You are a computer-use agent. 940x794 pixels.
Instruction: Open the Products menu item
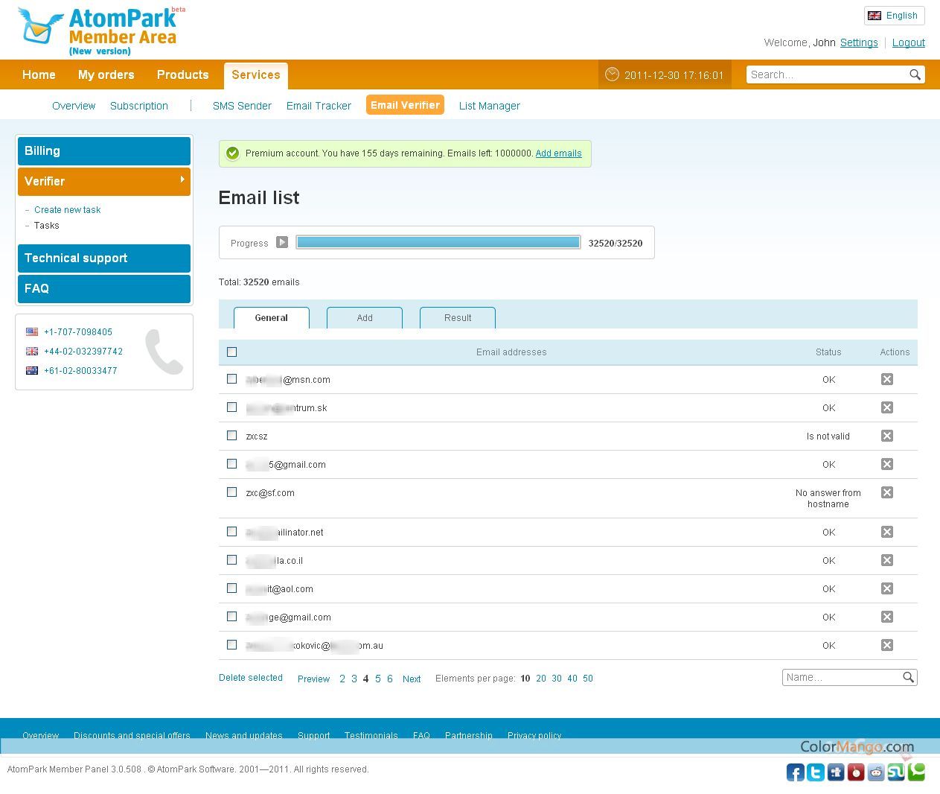coord(182,74)
